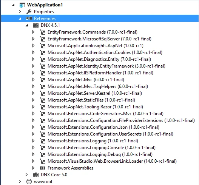Click the Diagnostics.Entity package icon

pyautogui.click(x=43, y=59)
